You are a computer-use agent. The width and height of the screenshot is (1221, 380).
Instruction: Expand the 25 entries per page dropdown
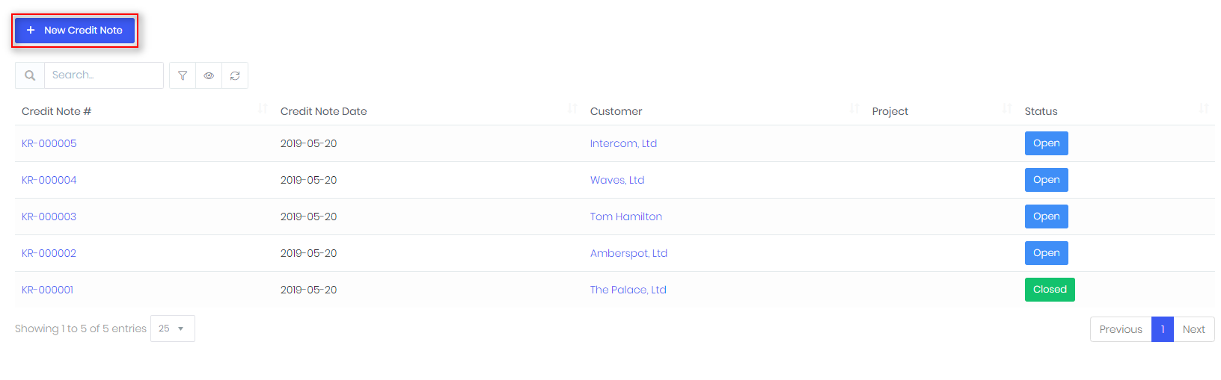click(173, 328)
